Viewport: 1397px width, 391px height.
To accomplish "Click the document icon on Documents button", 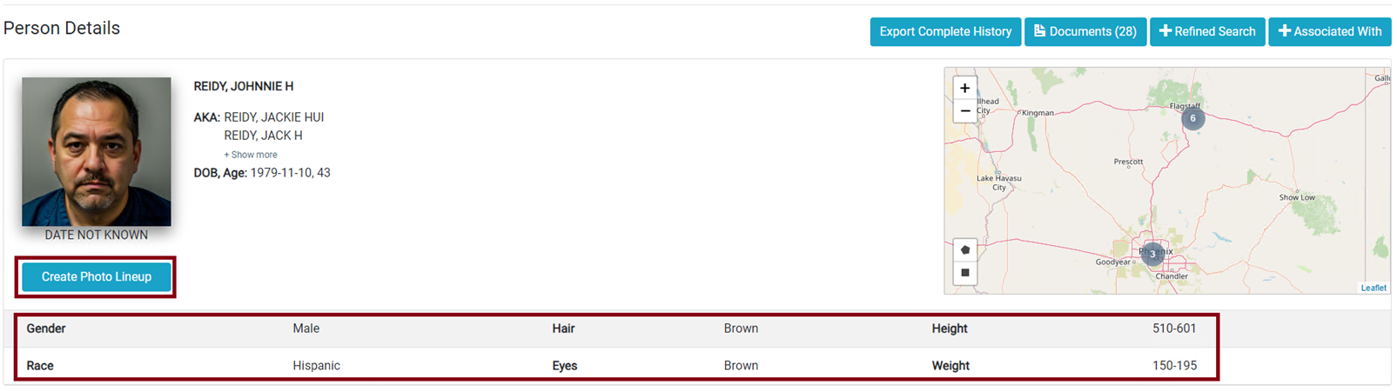I will [1039, 31].
